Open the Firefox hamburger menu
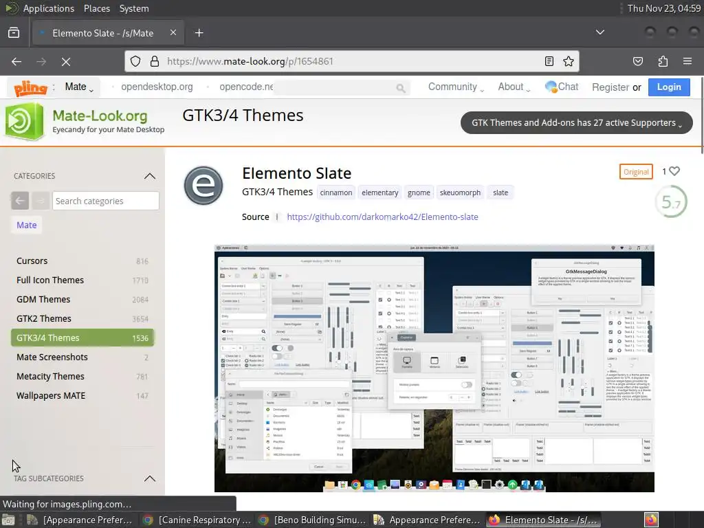 point(687,61)
